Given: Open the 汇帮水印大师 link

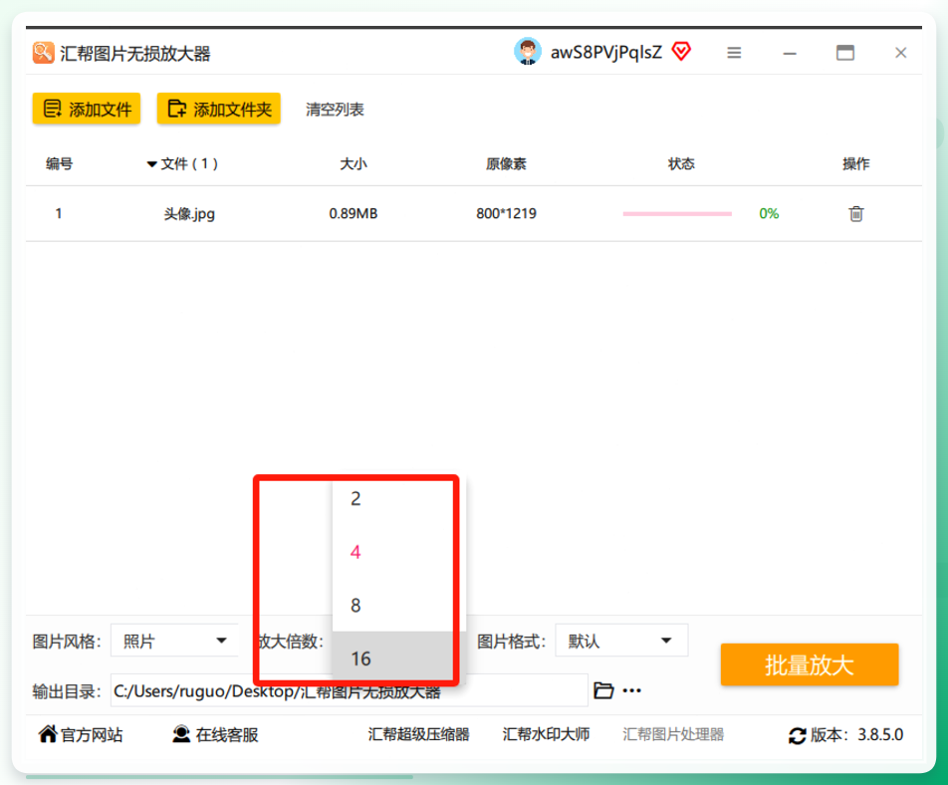Looking at the screenshot, I should (546, 734).
